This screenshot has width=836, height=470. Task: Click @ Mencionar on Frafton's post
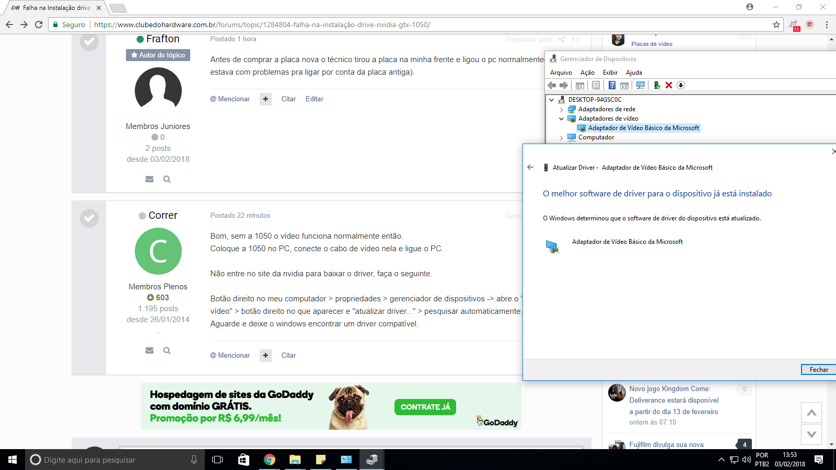[230, 99]
